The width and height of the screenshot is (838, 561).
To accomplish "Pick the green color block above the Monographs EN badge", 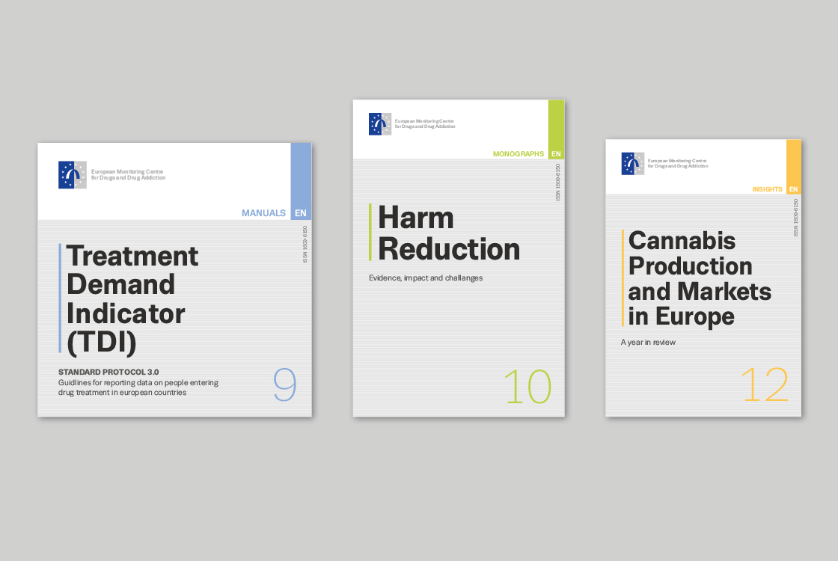I will click(x=556, y=123).
